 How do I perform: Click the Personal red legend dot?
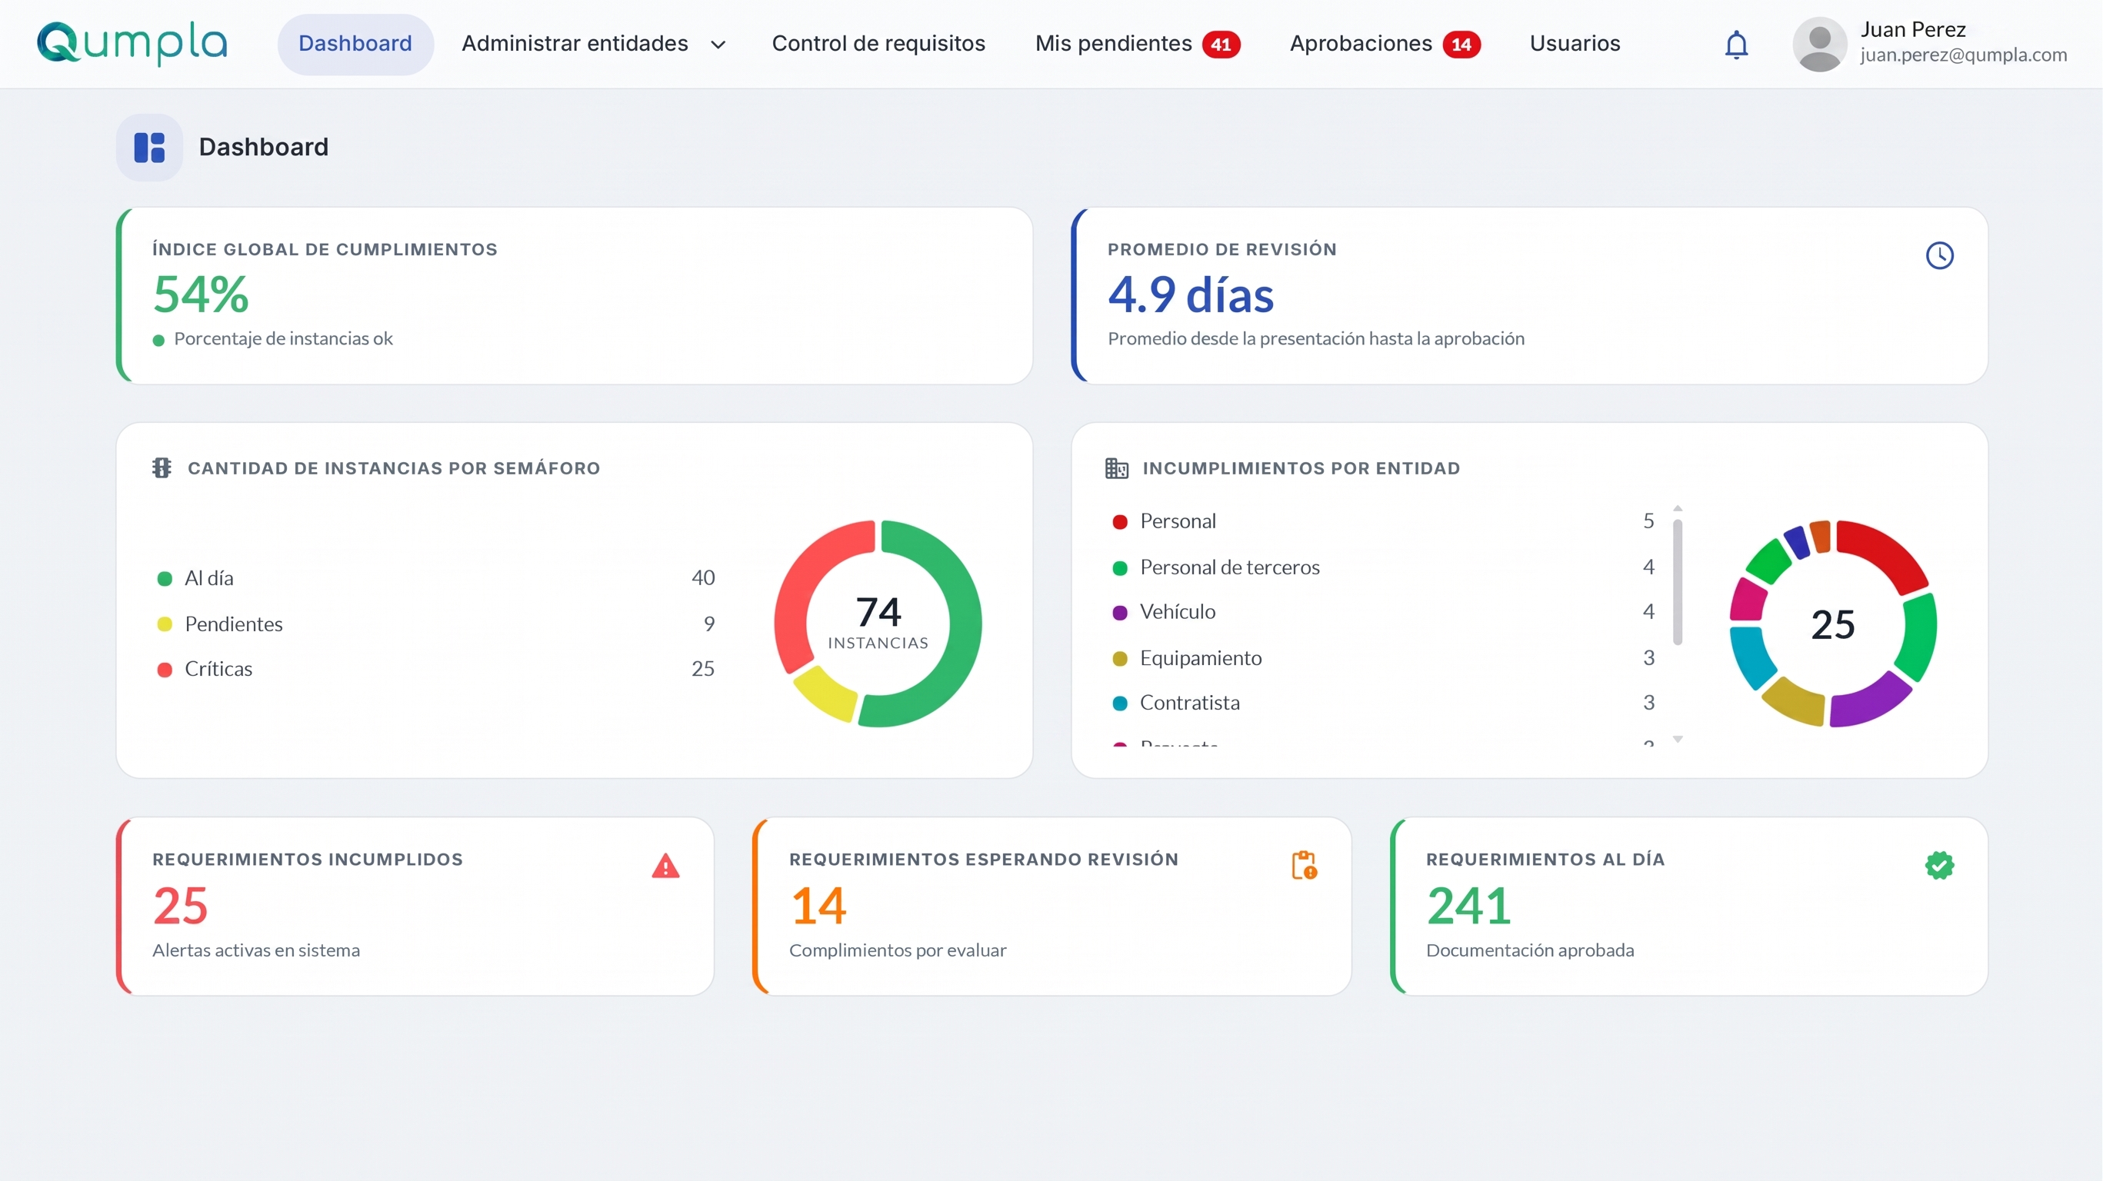[1119, 521]
